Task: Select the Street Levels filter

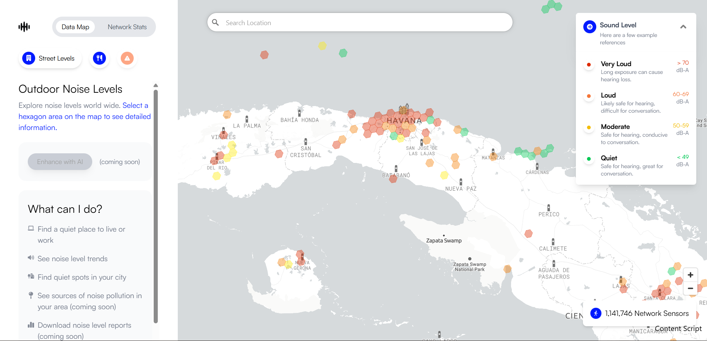Action: click(x=50, y=58)
